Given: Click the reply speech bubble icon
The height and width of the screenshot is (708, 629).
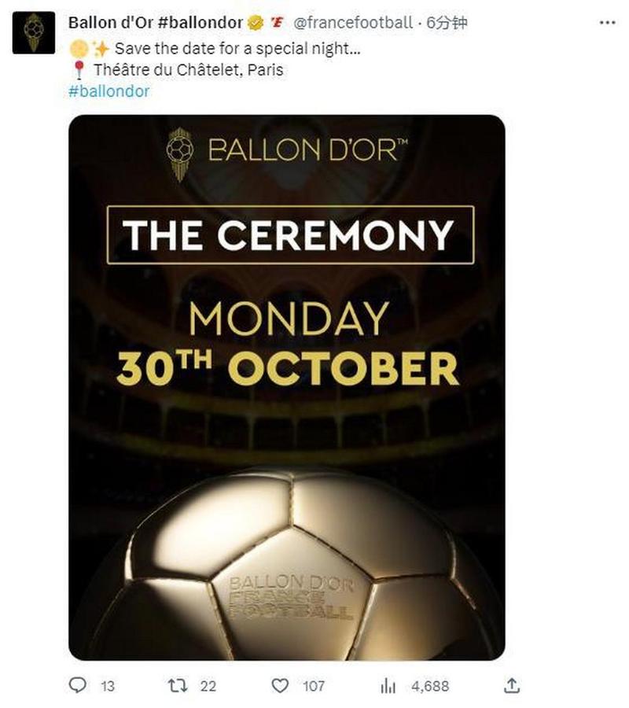Looking at the screenshot, I should tap(78, 685).
